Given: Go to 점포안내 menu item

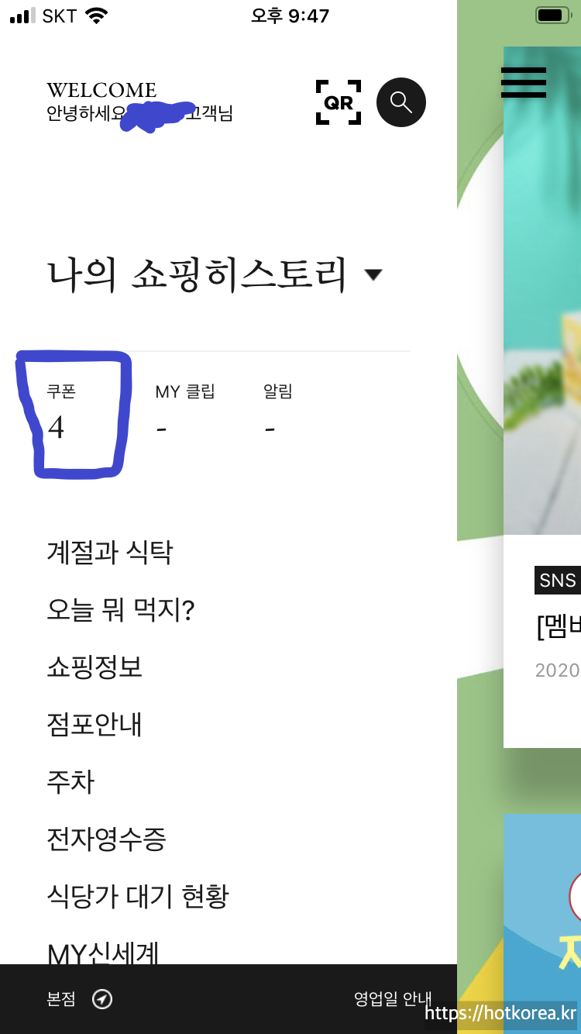Looking at the screenshot, I should coord(95,725).
